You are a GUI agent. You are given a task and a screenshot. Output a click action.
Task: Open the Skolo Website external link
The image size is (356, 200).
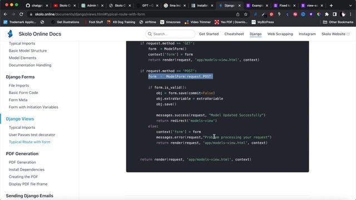pos(335,34)
